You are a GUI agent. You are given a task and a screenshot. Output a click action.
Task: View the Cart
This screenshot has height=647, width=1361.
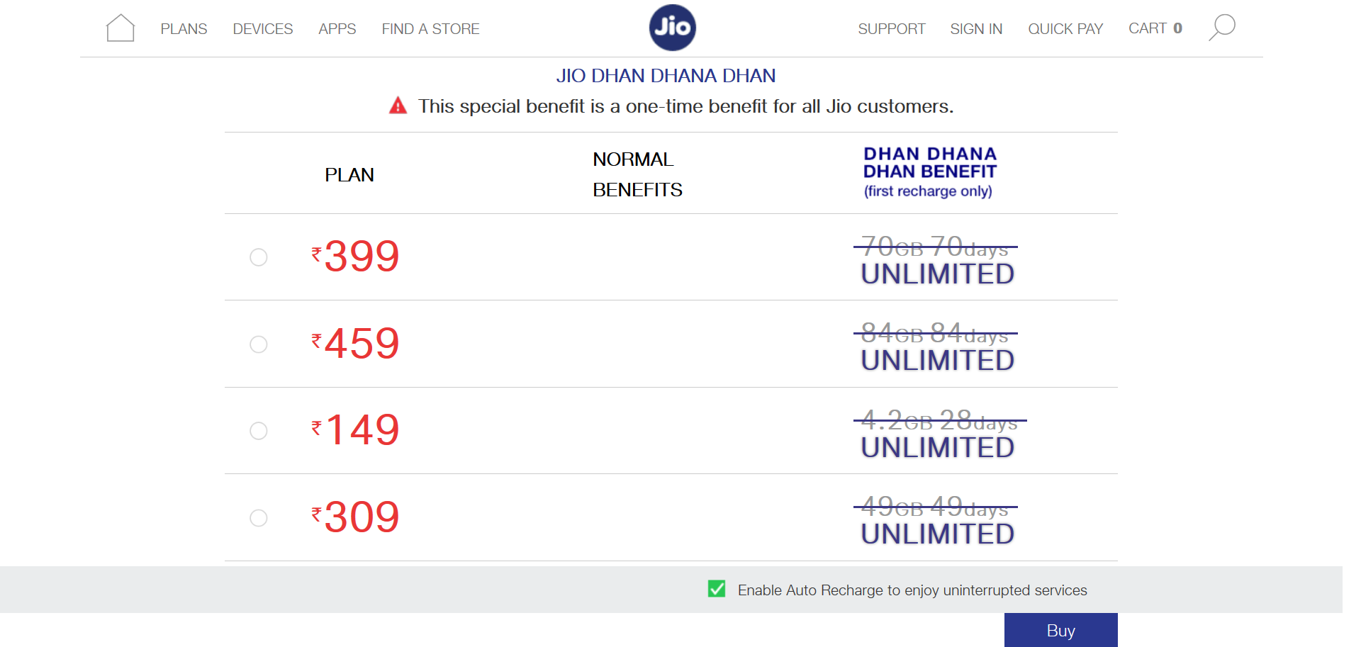point(1155,28)
